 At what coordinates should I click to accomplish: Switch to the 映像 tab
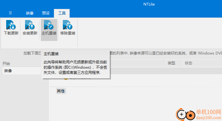tap(30, 13)
